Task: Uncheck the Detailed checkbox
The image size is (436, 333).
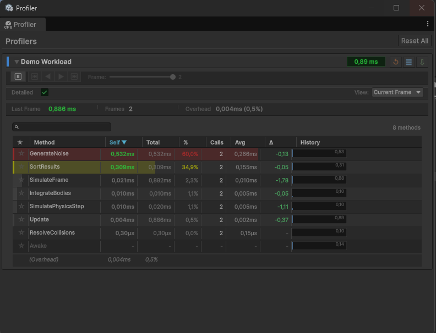Action: point(45,92)
